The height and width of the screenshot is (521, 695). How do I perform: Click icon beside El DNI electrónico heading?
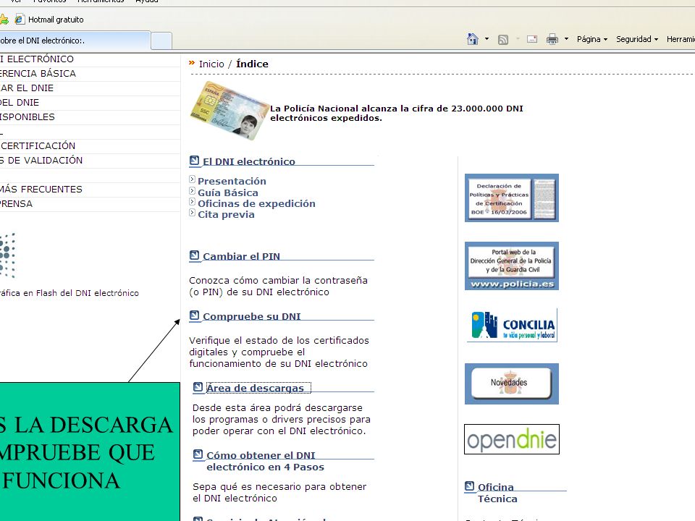point(194,161)
